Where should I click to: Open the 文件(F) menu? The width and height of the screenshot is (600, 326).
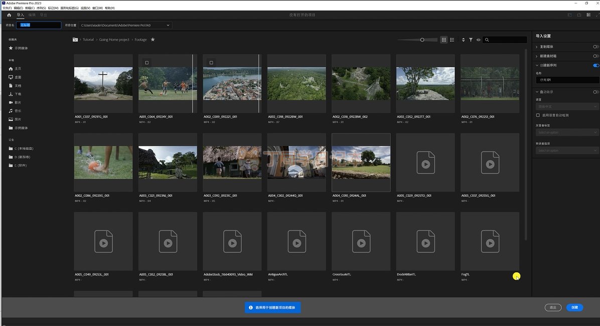coord(7,8)
